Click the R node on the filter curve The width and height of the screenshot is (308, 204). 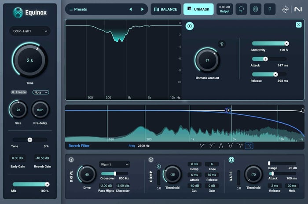(228, 110)
